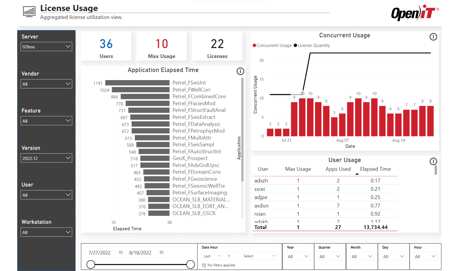Screen dimensions: 470x271
Task: Select the OCEAN_SLB_GSCR bar
Action: point(159,213)
